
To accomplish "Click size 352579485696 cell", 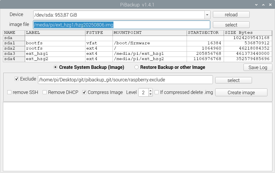I will point(248,59).
